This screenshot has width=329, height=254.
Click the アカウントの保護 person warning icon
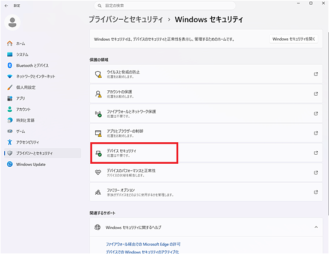pyautogui.click(x=98, y=94)
